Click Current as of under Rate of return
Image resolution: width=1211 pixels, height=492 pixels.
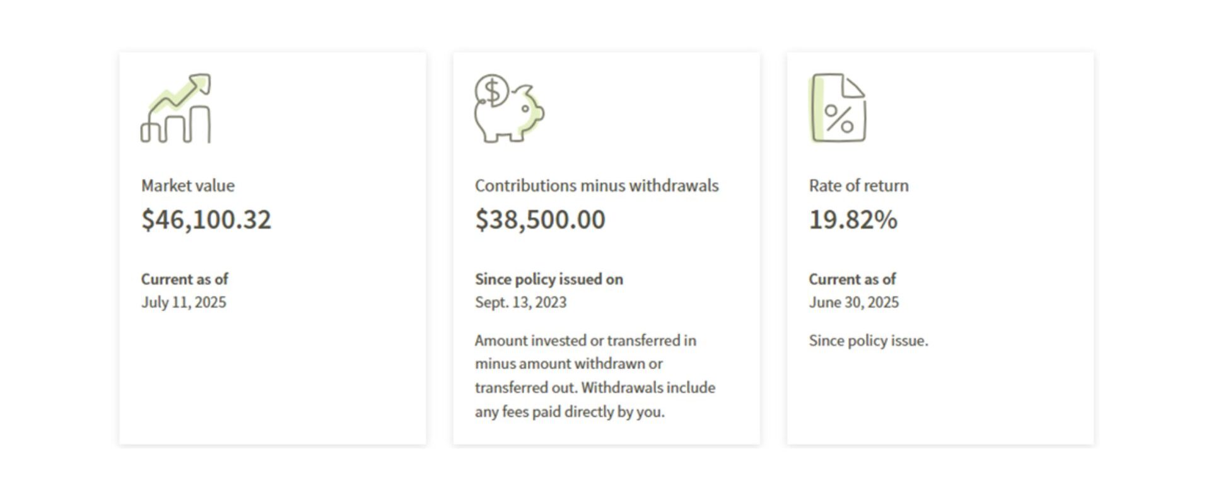pos(853,279)
